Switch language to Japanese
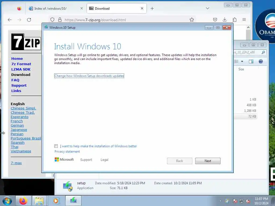Screen dimensions: 275x206 coord(19,130)
